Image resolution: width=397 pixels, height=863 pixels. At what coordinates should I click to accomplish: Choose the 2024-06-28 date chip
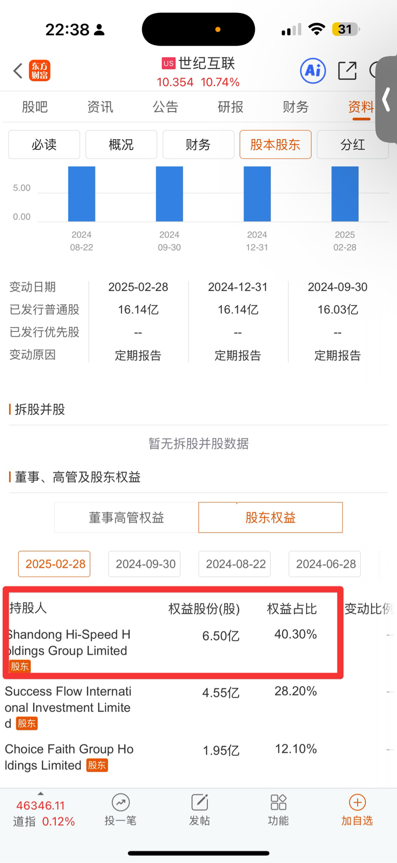(326, 564)
